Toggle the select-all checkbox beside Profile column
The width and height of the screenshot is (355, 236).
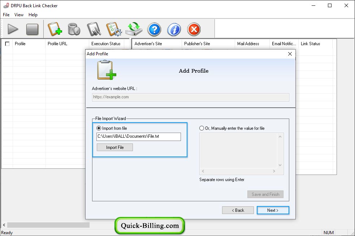pyautogui.click(x=7, y=44)
